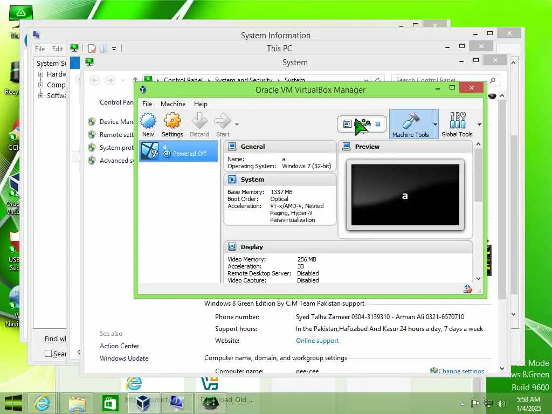Click the search magnifier icon

(493, 80)
